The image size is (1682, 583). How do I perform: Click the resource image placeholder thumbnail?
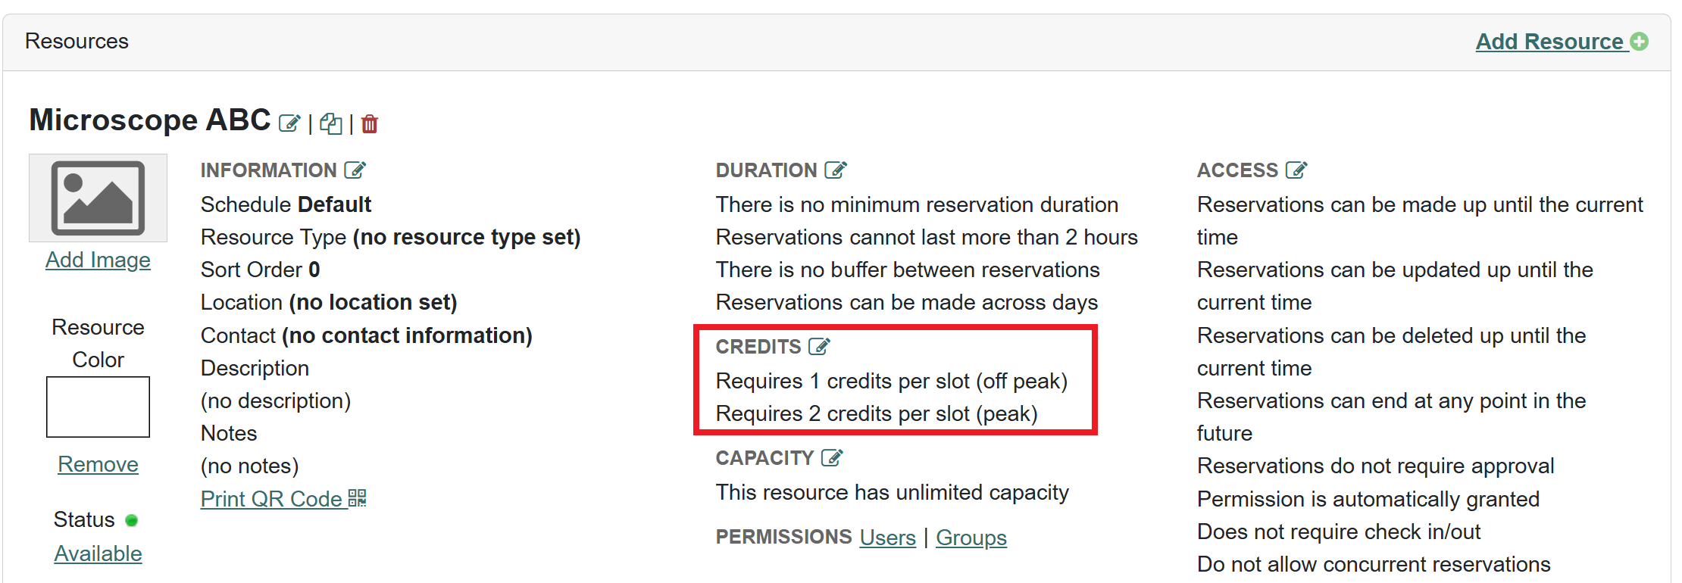pyautogui.click(x=98, y=198)
